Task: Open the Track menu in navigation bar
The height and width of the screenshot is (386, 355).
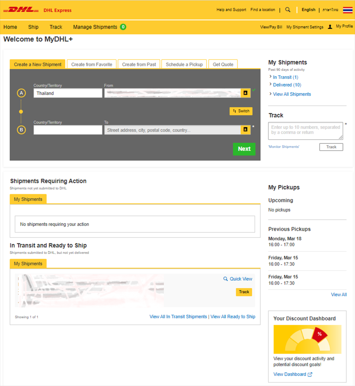Action: (56, 27)
